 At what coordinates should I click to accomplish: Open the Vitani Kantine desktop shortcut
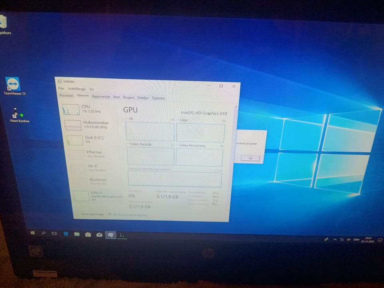tap(19, 115)
